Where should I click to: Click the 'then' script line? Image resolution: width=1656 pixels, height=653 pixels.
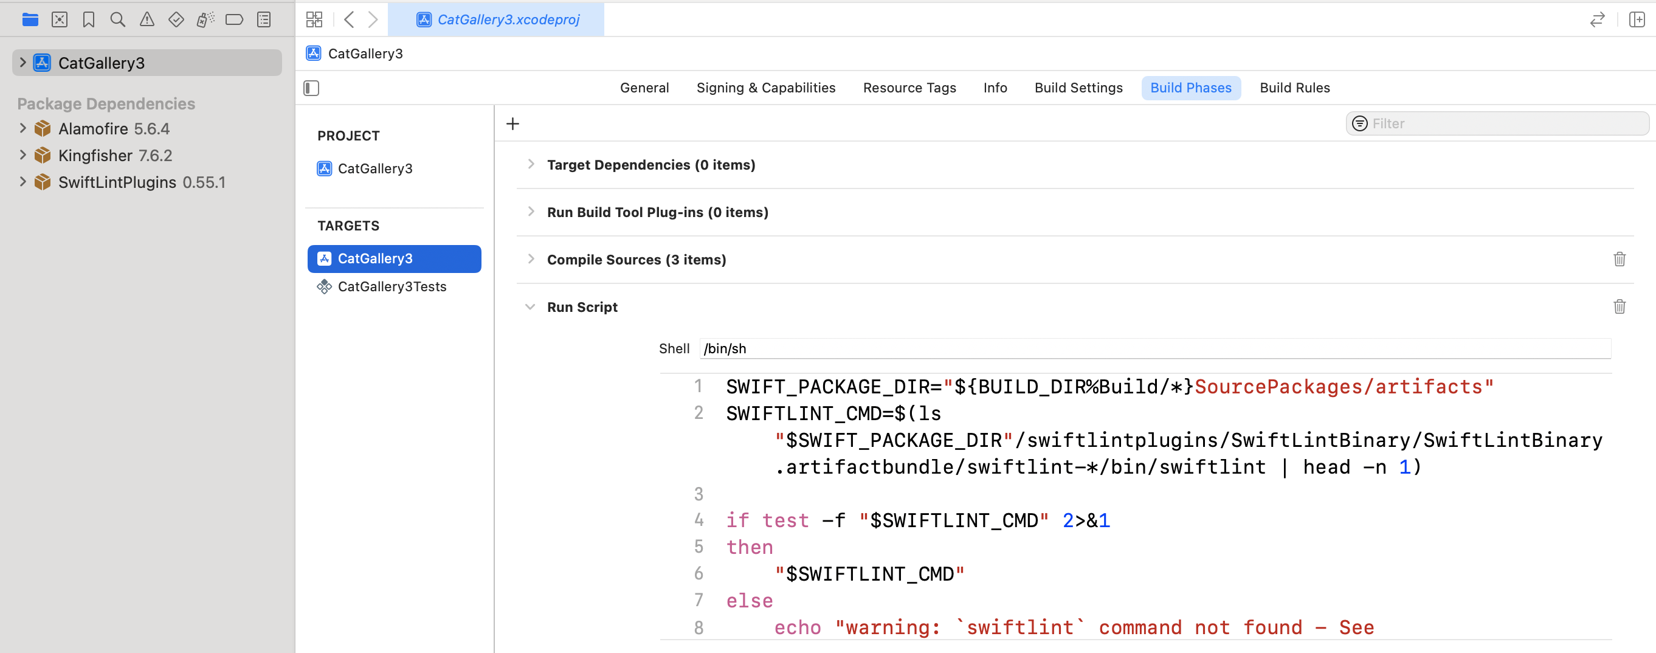(x=750, y=547)
